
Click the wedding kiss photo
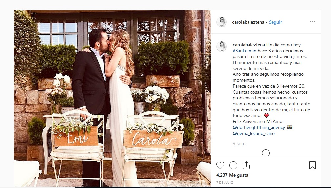112,98
